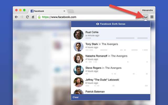Open the Chrome hamburger menu
Image resolution: width=168 pixels, height=105 pixels.
tap(152, 17)
